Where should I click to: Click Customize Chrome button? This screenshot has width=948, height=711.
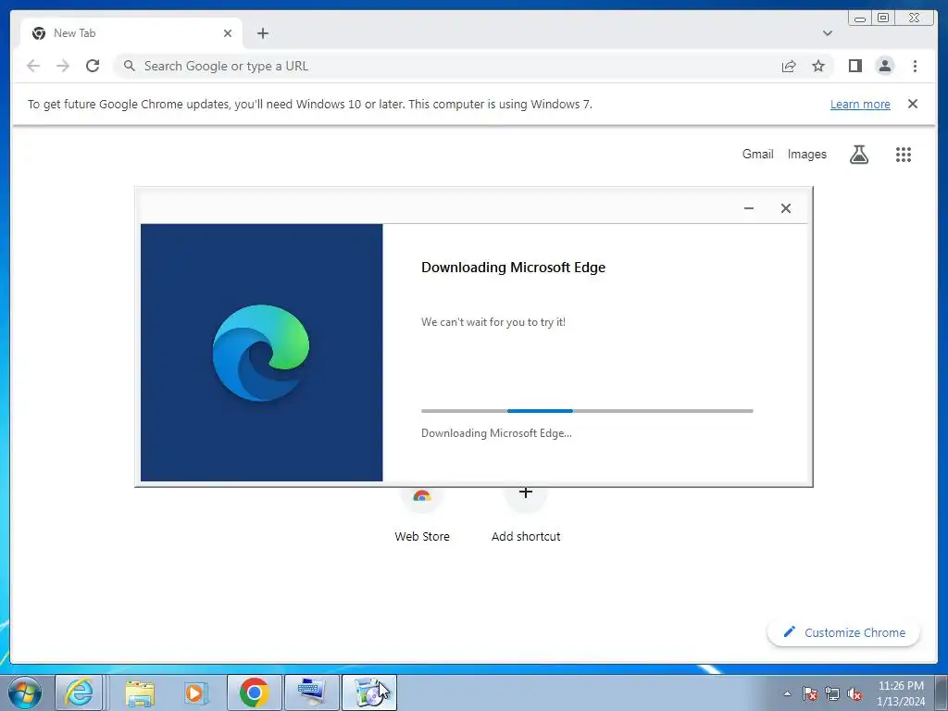tap(843, 632)
